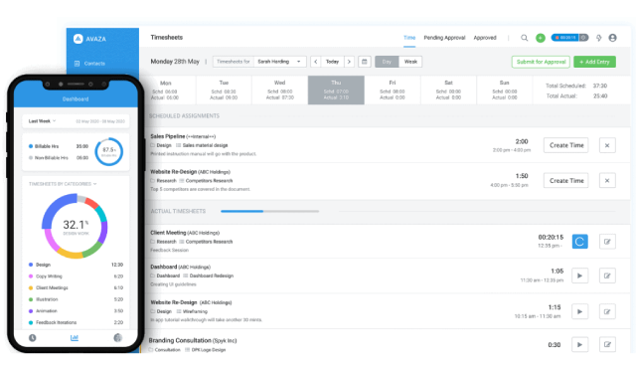The width and height of the screenshot is (636, 368).
Task: Open the lightning notifications icon
Action: 598,38
